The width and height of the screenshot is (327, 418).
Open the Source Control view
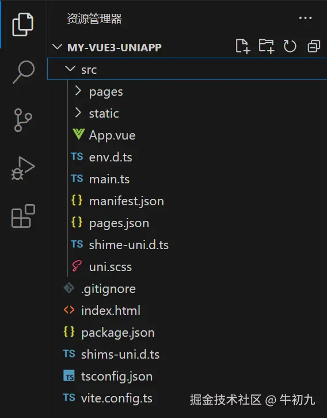pos(23,120)
